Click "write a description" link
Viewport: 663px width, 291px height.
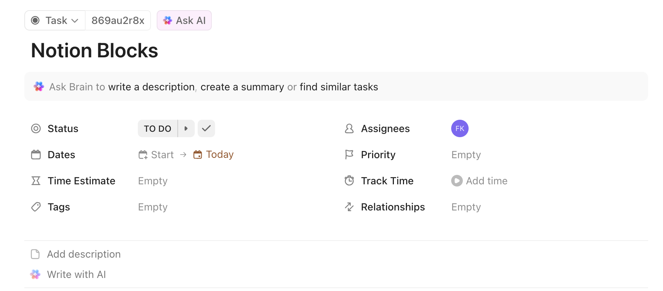(151, 87)
